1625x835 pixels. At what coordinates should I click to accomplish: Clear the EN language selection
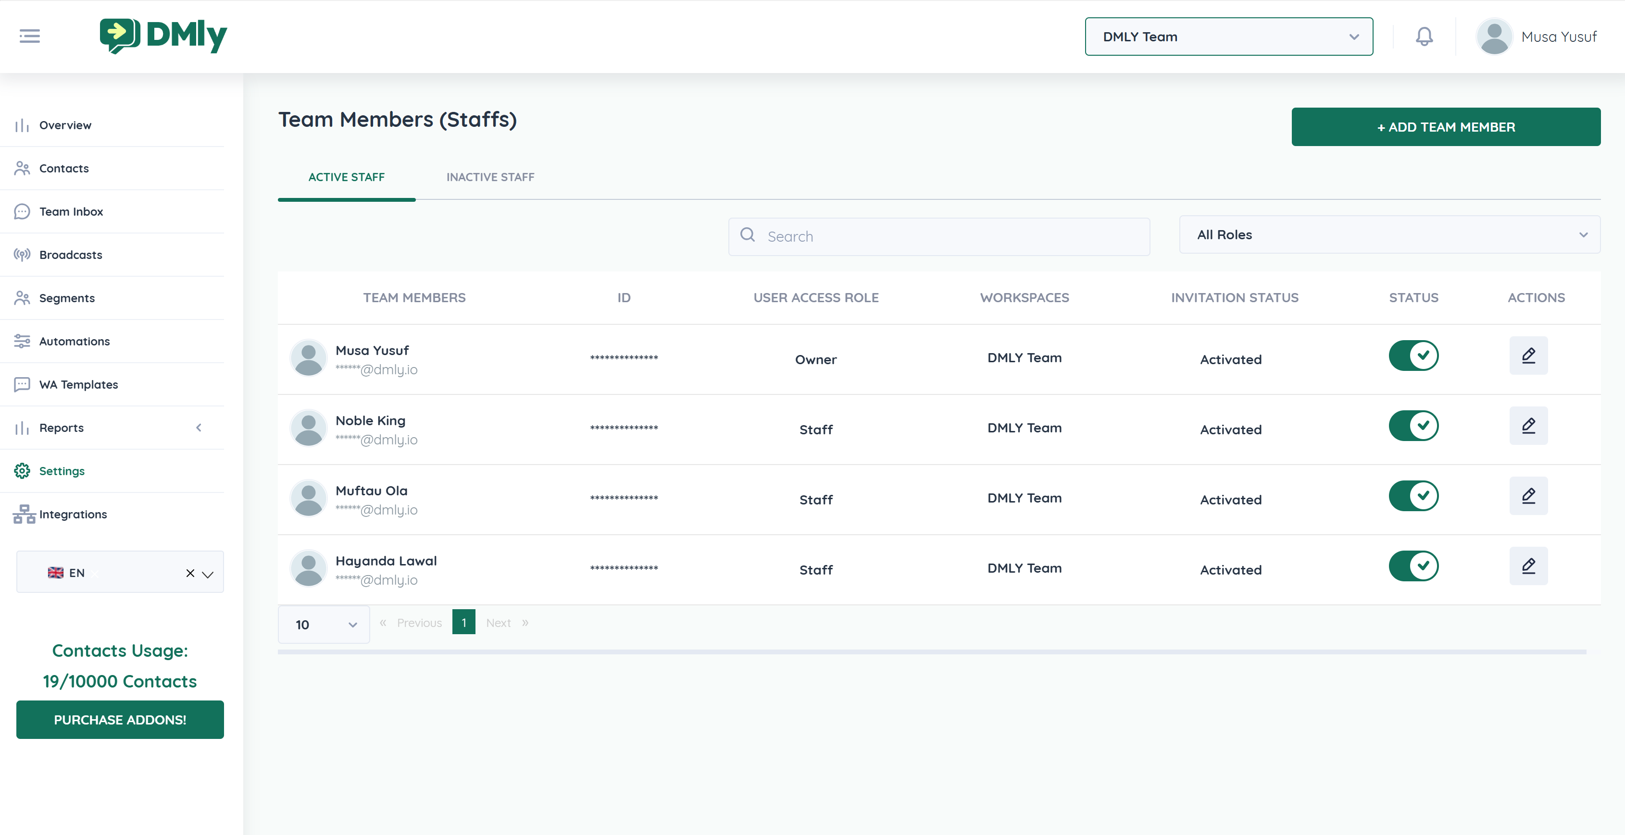click(190, 573)
